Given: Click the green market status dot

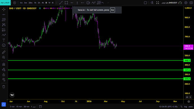Looking at the screenshot, I should coord(40,8).
